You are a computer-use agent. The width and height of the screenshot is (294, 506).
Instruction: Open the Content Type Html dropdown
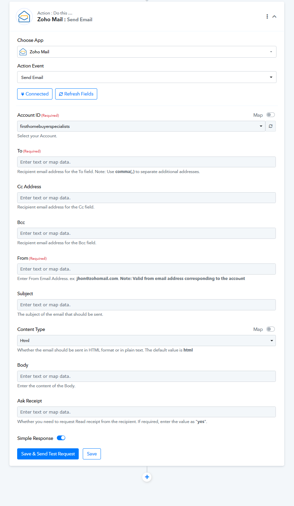(x=146, y=341)
